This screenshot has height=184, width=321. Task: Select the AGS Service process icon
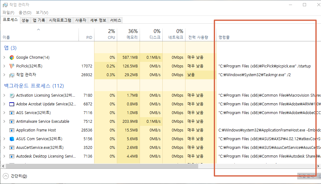coord(12,113)
